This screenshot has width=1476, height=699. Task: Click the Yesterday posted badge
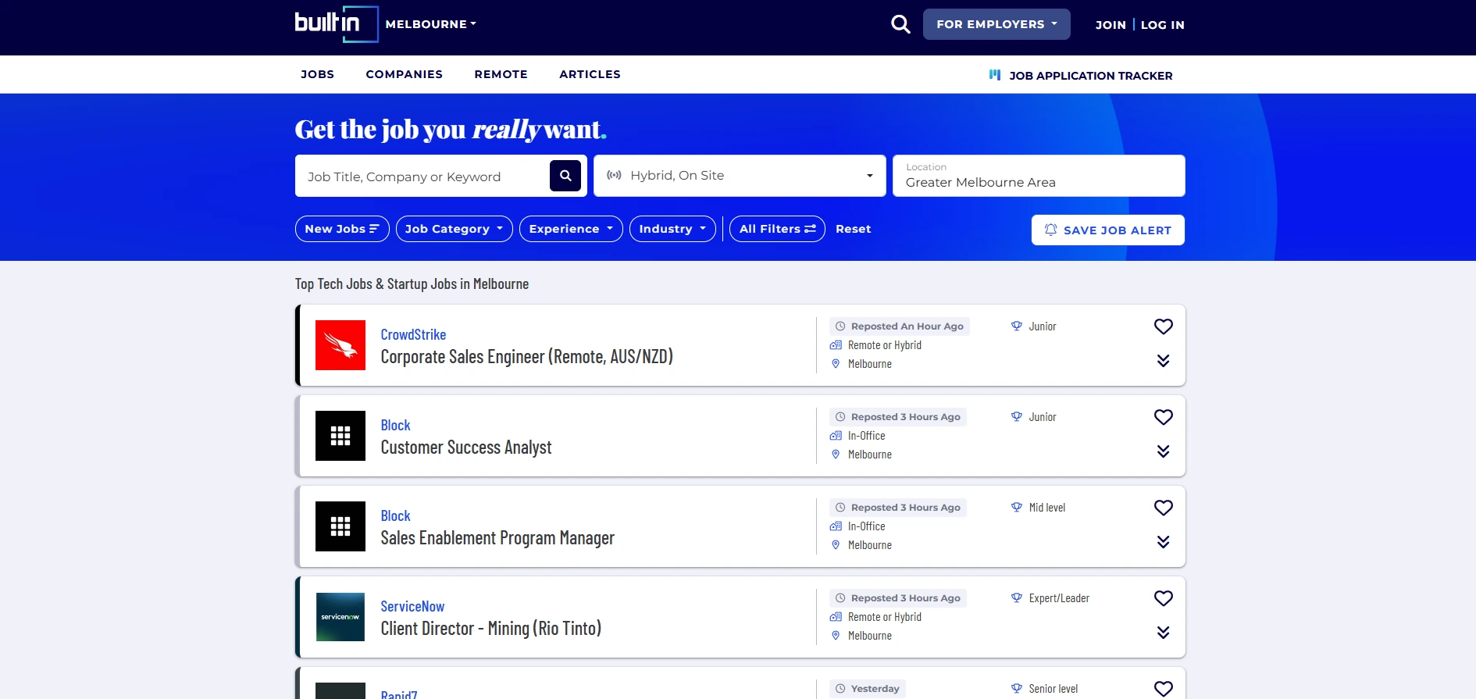[x=868, y=689]
